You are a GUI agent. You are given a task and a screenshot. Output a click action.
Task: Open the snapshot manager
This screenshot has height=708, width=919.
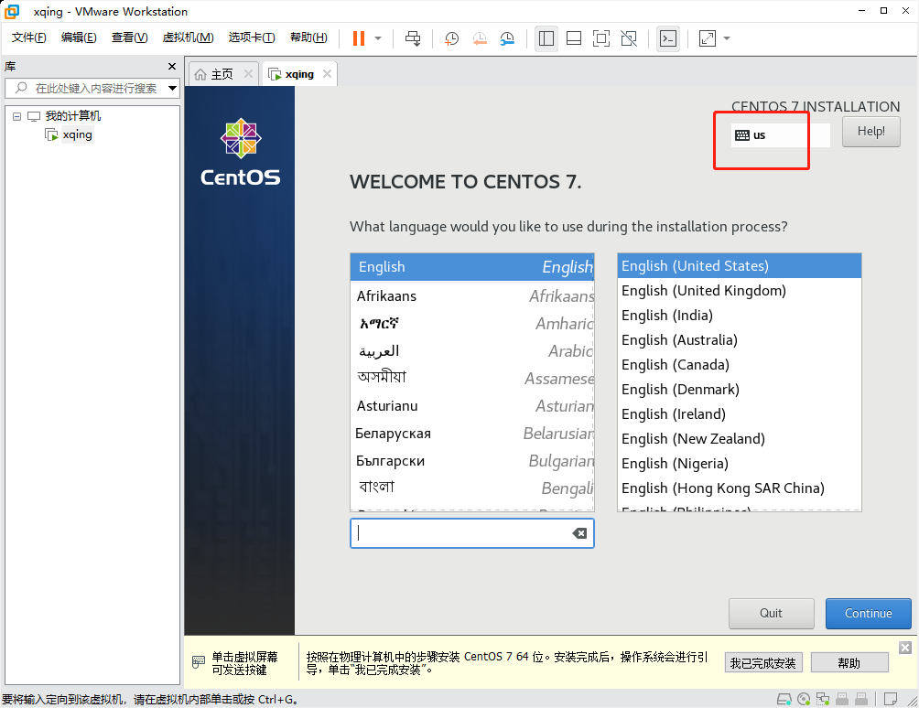coord(507,38)
